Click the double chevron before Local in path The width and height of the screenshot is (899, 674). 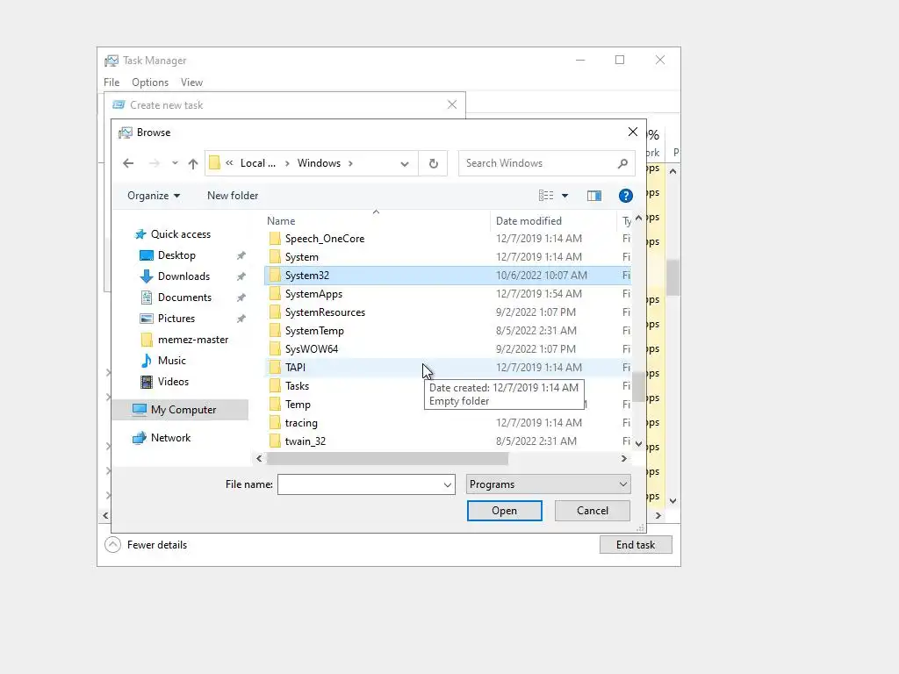click(x=229, y=163)
